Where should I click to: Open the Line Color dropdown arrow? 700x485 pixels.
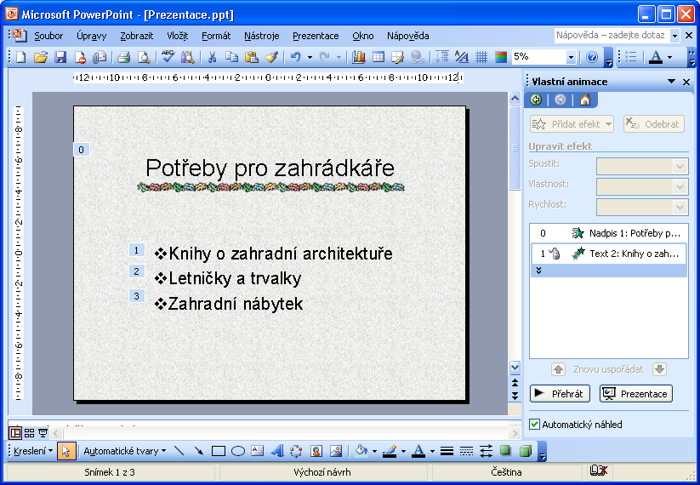pyautogui.click(x=403, y=451)
